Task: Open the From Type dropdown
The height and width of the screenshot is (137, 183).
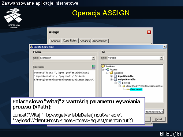Action: coord(93,58)
